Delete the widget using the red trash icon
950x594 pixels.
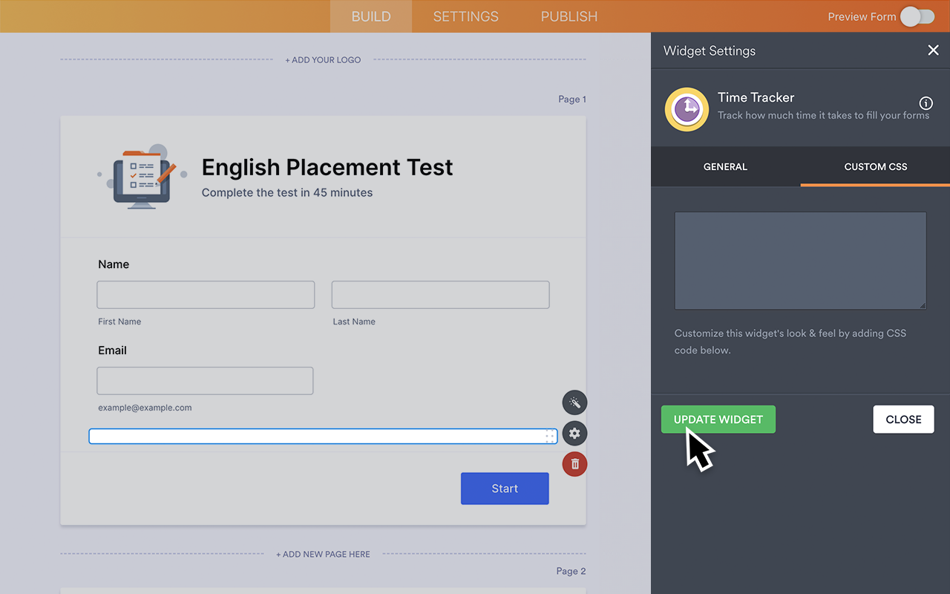pyautogui.click(x=574, y=463)
